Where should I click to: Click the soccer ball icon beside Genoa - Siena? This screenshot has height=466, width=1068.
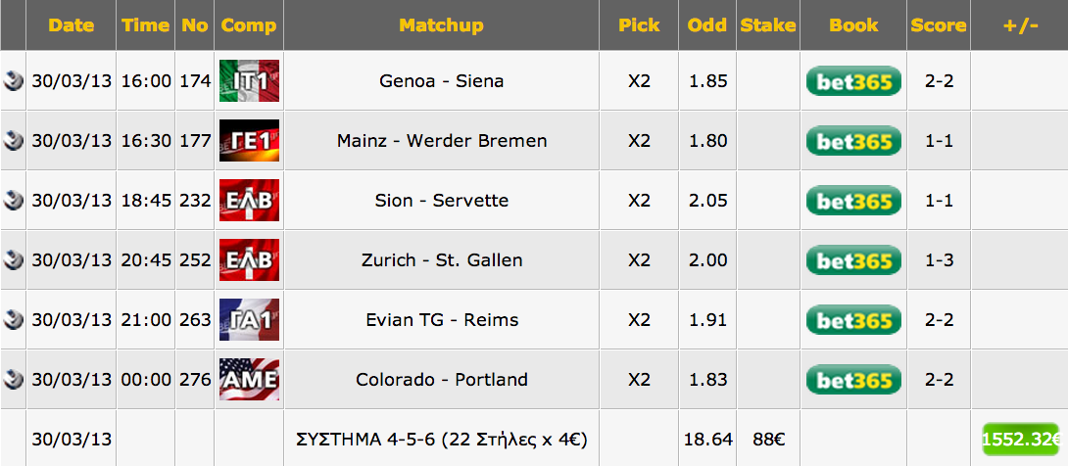pyautogui.click(x=13, y=81)
